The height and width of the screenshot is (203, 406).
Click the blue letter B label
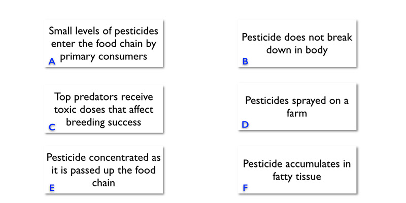(246, 61)
